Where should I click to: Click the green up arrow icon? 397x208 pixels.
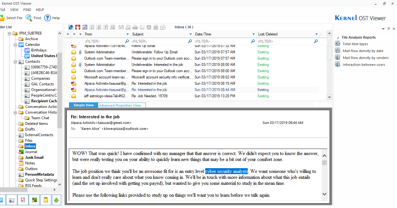click(56, 200)
